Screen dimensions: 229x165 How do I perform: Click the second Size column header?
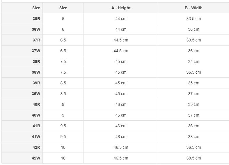(63, 8)
